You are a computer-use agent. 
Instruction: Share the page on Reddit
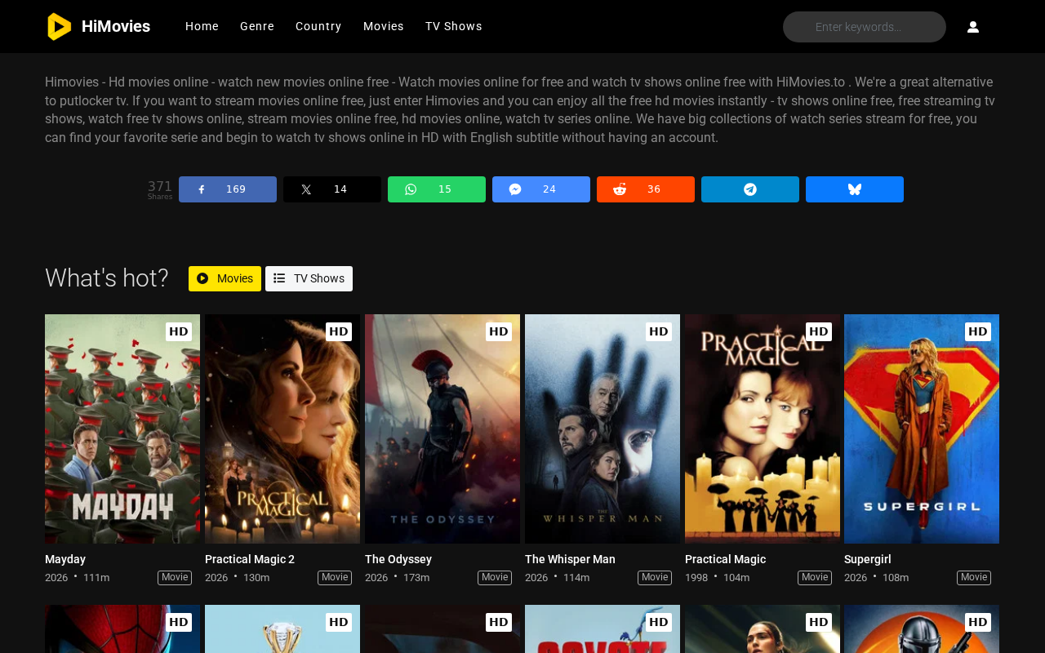(x=646, y=189)
